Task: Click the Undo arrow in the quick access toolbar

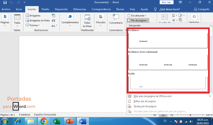Action: click(11, 2)
